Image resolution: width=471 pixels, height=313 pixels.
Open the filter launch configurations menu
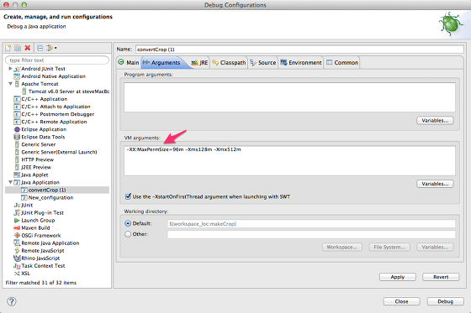coord(51,48)
